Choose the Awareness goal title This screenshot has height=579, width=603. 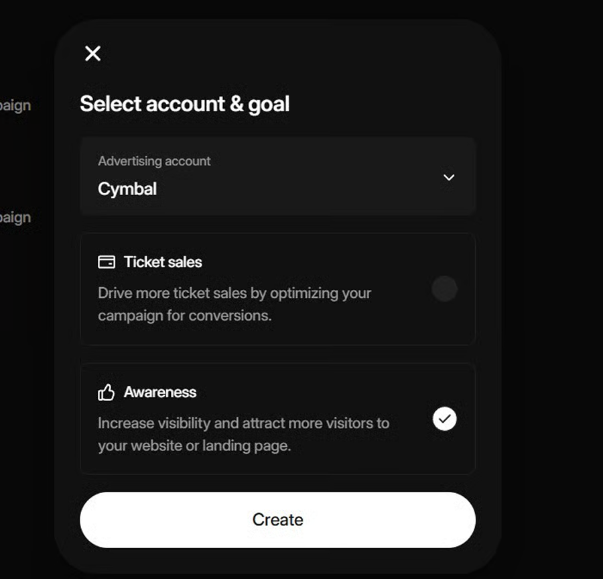[160, 392]
